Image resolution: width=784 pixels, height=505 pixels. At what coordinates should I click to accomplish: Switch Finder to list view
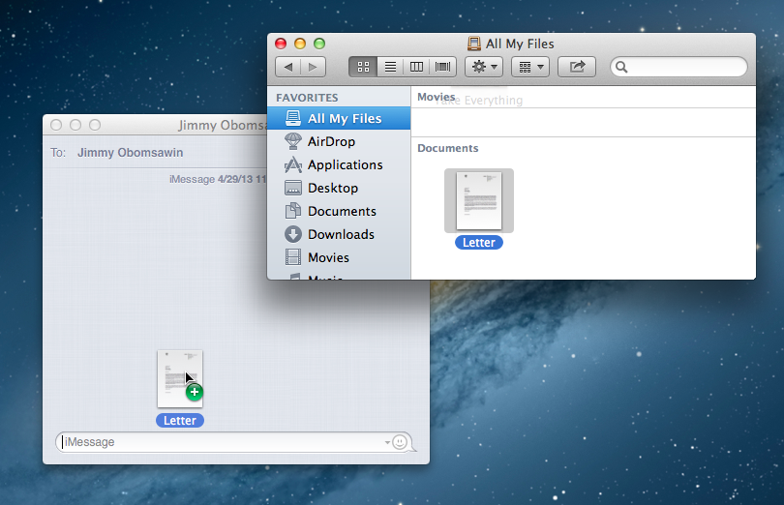[390, 67]
